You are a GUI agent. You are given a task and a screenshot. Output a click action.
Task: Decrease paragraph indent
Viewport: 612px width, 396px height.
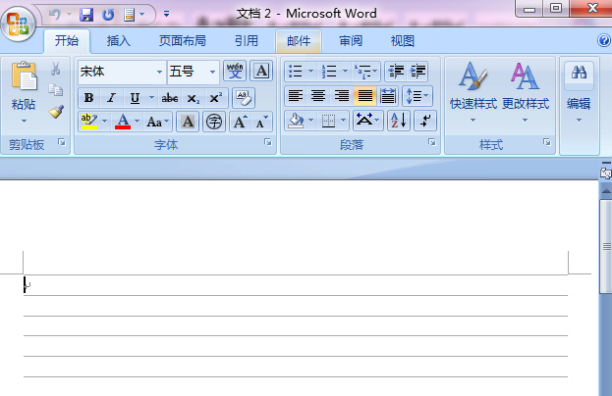coord(396,72)
